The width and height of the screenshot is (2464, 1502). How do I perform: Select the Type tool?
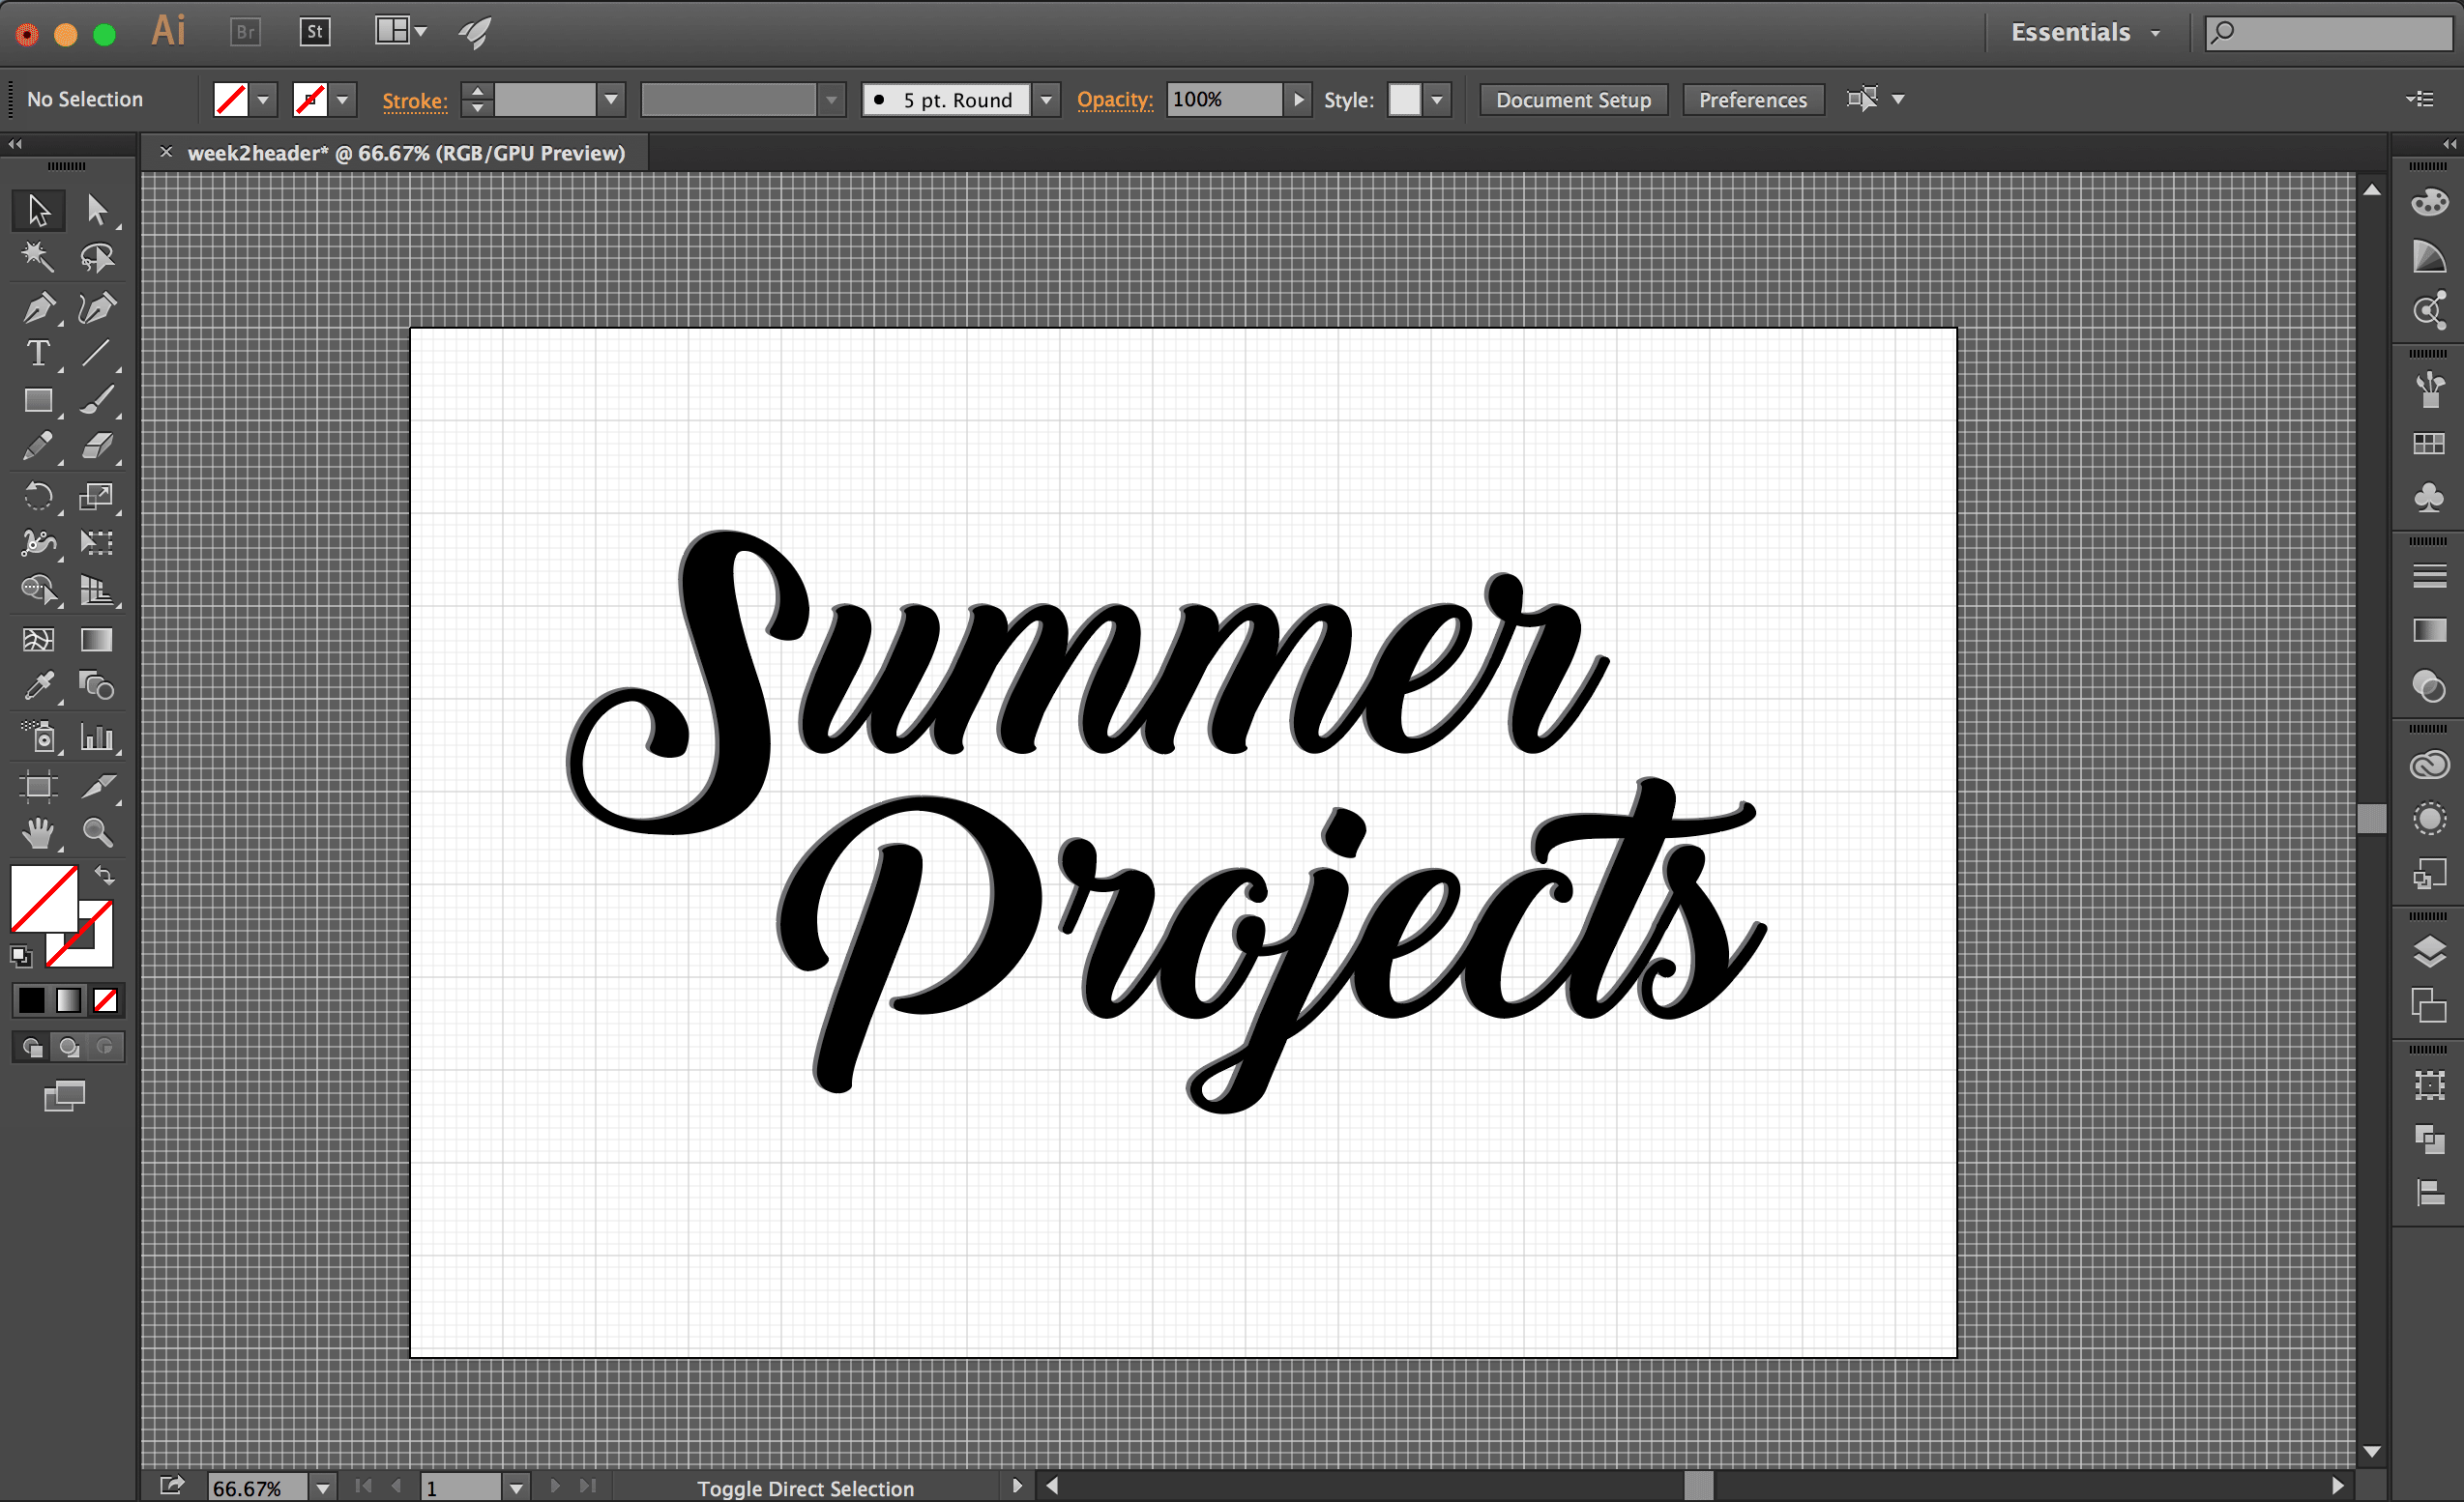38,354
